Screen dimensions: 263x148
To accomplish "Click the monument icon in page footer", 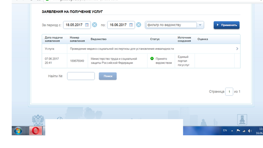I will pos(242,120).
